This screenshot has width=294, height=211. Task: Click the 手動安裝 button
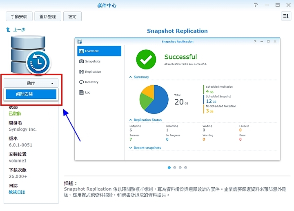(x=19, y=16)
